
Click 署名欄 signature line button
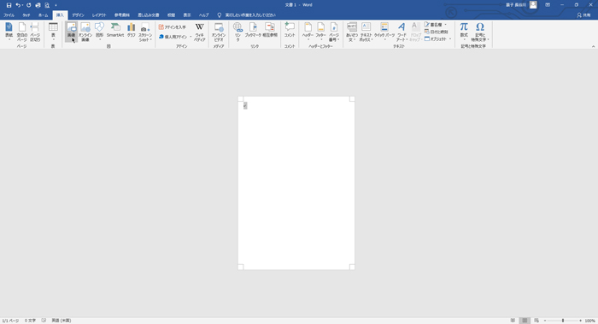click(x=435, y=25)
